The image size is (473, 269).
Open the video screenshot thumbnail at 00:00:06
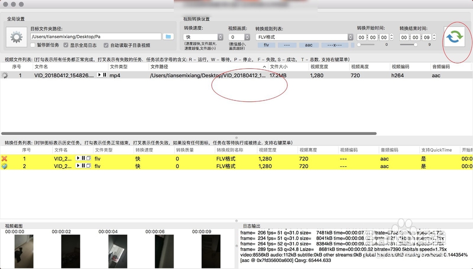coord(164,251)
